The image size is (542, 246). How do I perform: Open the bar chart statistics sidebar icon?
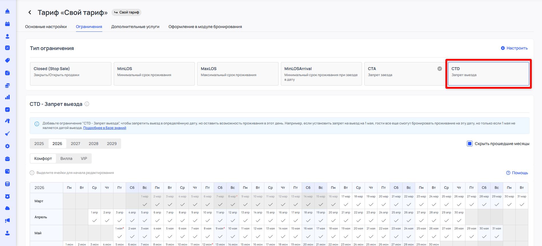pyautogui.click(x=8, y=97)
